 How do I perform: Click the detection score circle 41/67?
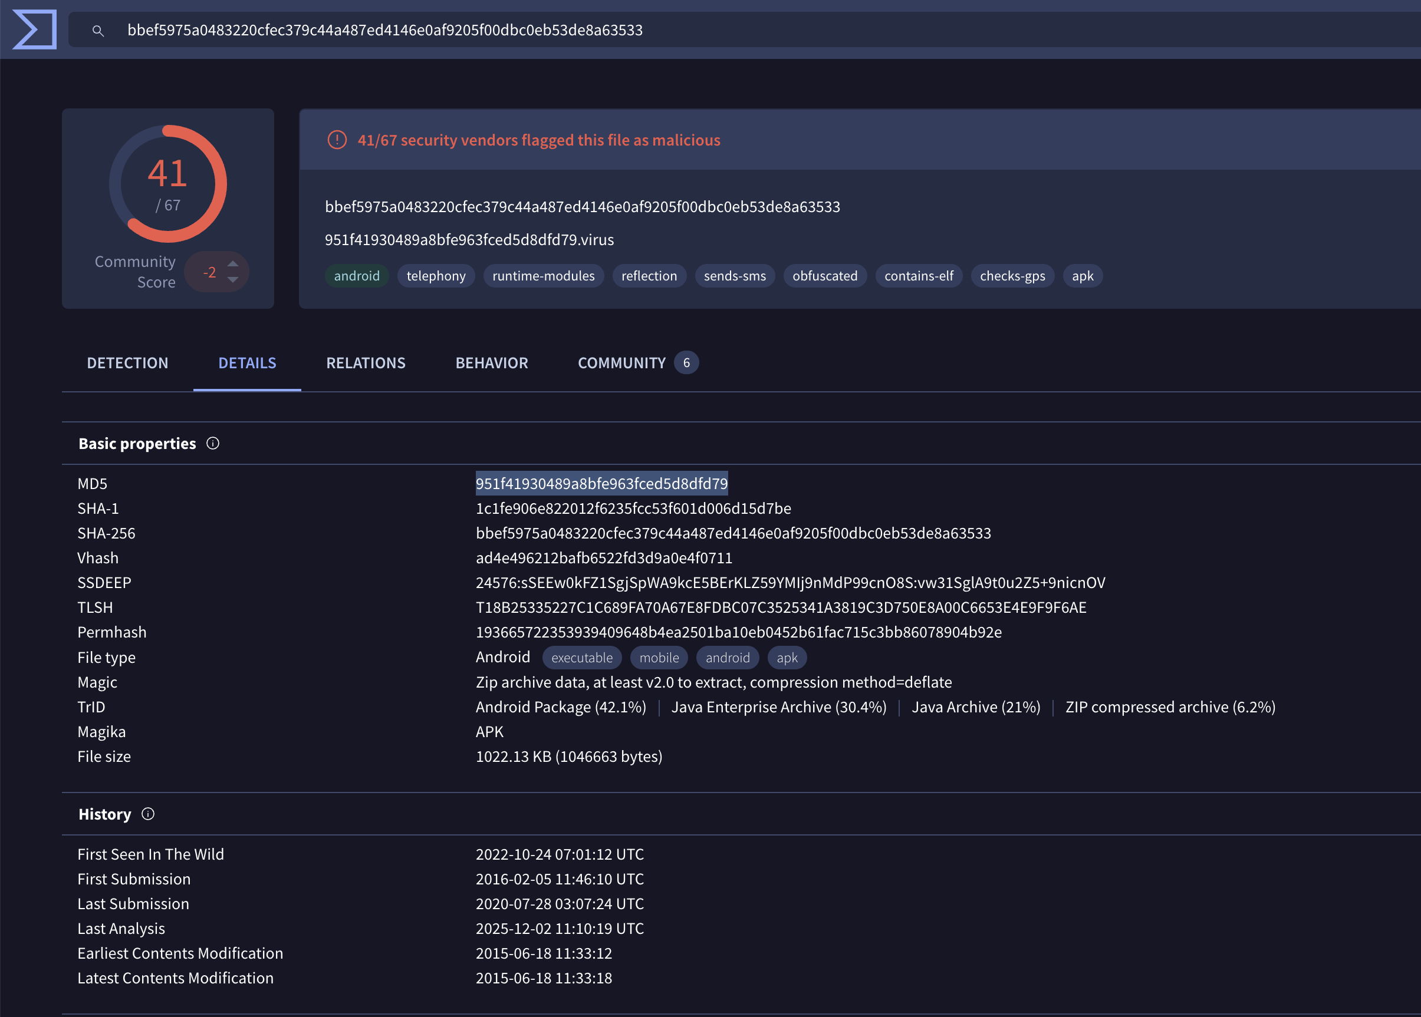pos(168,184)
